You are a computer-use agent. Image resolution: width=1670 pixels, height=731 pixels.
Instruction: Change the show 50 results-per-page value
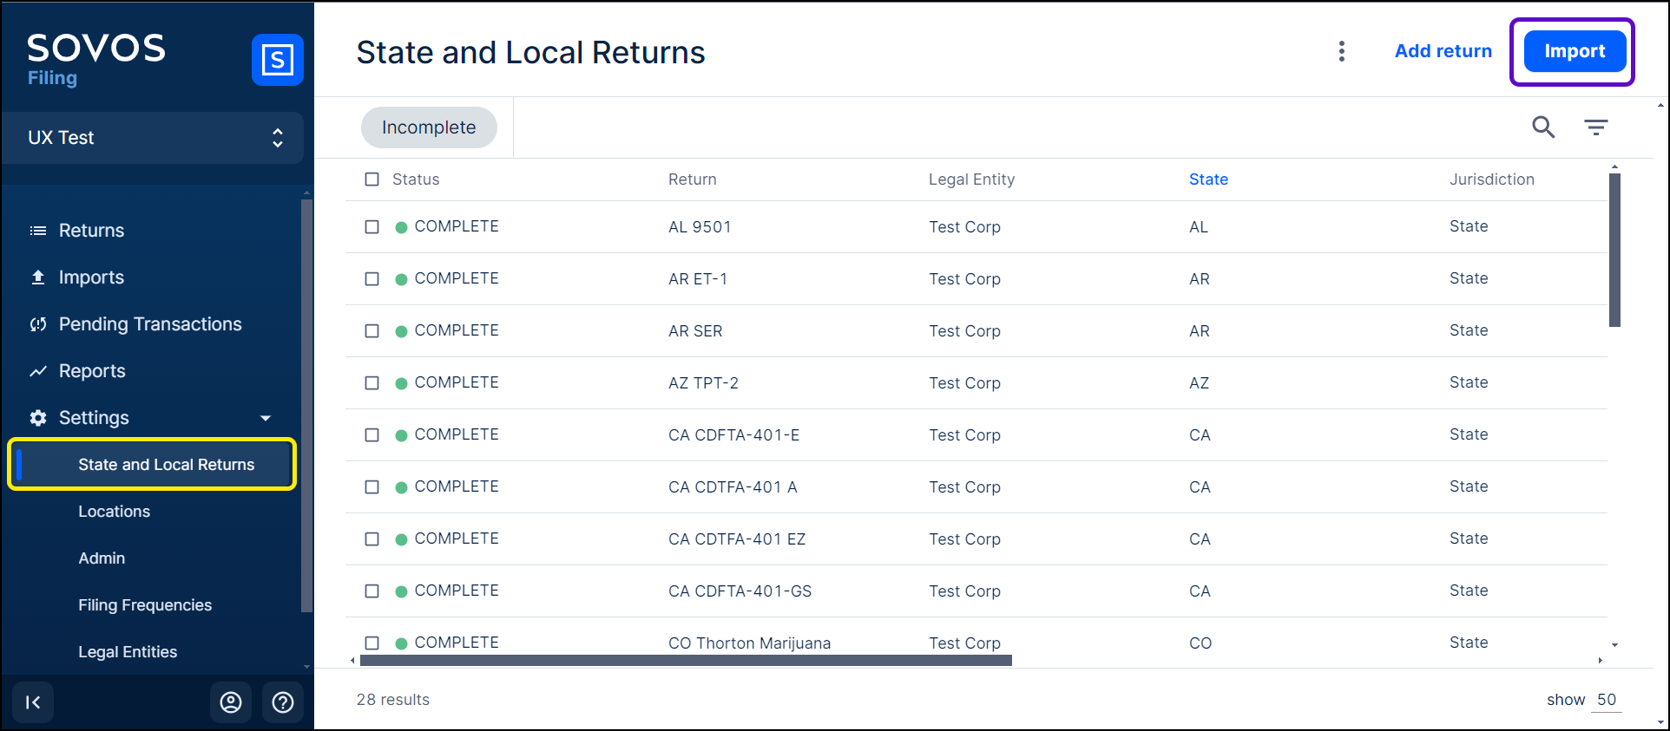point(1606,700)
